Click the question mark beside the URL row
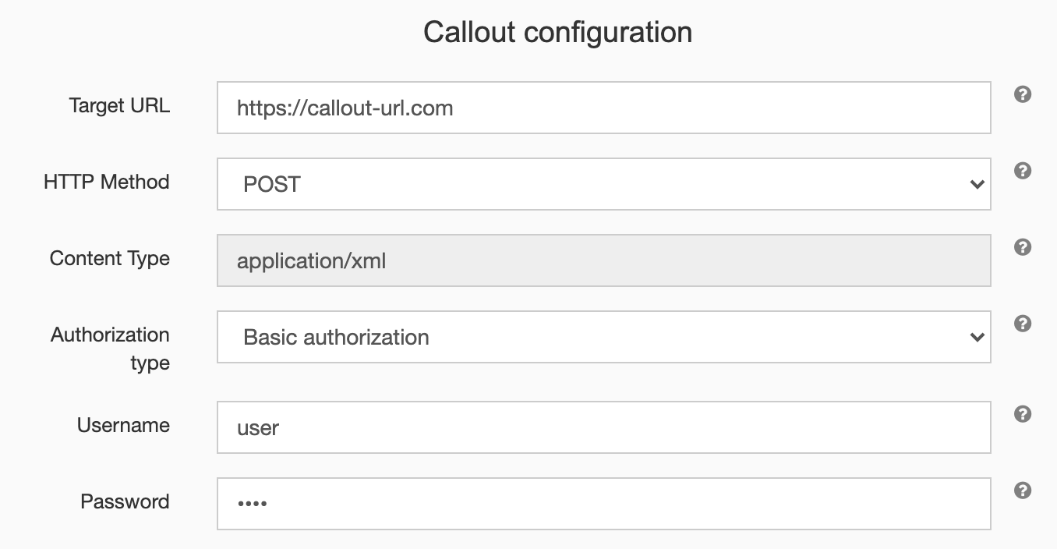 [x=1022, y=94]
